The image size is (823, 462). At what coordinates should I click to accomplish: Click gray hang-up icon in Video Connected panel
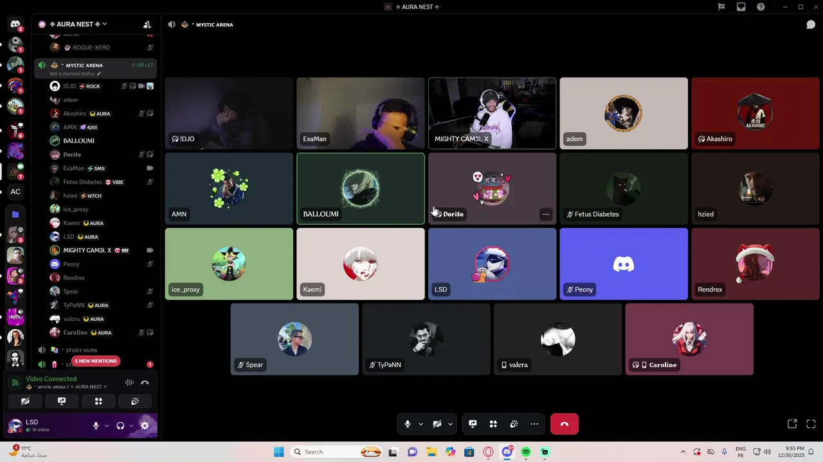pos(145,382)
